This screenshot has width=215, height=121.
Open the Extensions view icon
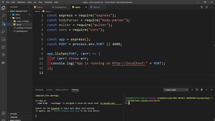coord(3,47)
